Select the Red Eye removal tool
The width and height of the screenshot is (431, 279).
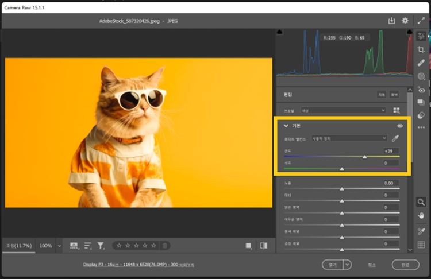[x=421, y=90]
